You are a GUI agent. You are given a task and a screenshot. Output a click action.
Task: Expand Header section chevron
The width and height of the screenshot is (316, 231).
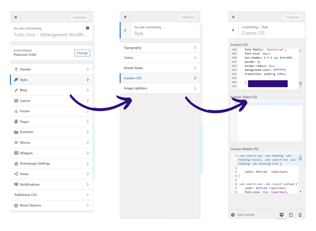[x=88, y=69]
